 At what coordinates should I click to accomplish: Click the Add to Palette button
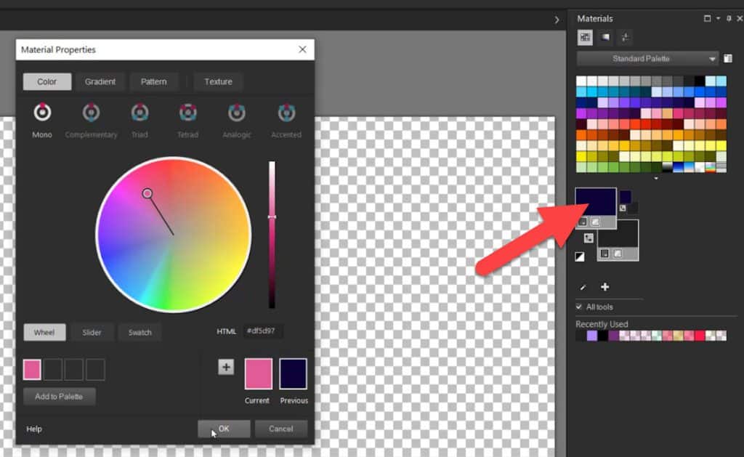click(x=59, y=396)
